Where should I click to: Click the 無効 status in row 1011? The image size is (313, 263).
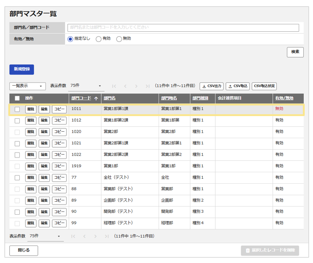279,109
